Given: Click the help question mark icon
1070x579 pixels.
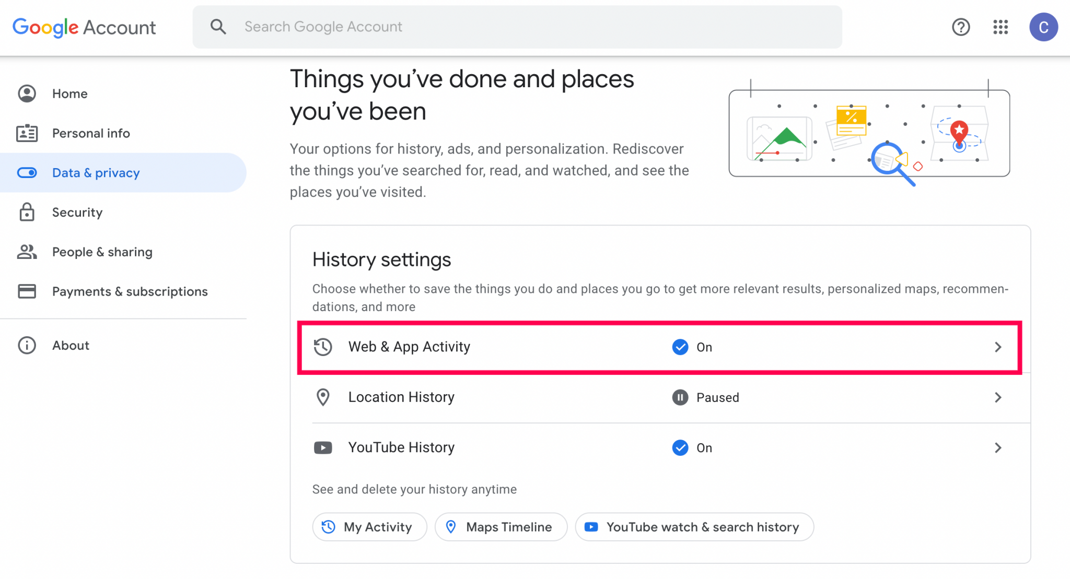Looking at the screenshot, I should [961, 27].
